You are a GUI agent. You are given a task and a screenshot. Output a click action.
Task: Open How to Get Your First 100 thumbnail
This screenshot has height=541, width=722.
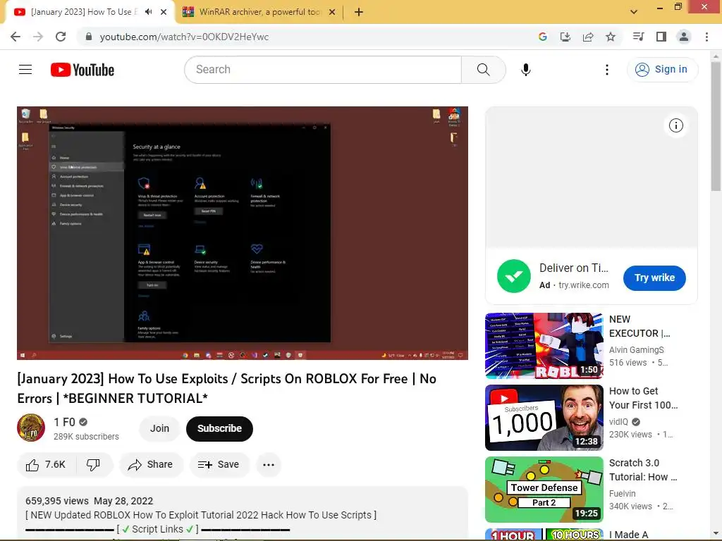(544, 417)
